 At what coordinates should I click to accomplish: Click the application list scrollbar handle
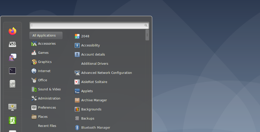(x=147, y=35)
